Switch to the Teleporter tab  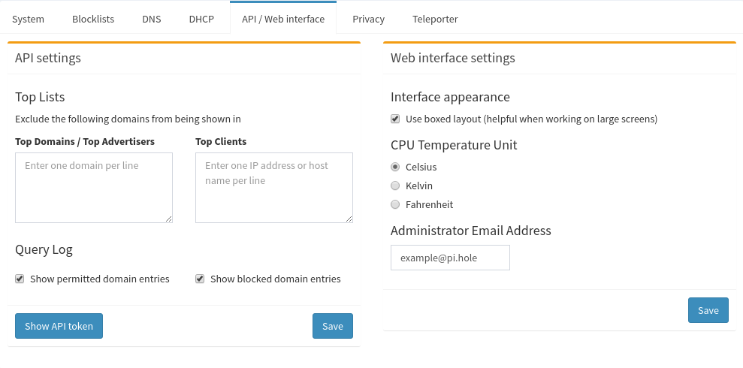(435, 19)
